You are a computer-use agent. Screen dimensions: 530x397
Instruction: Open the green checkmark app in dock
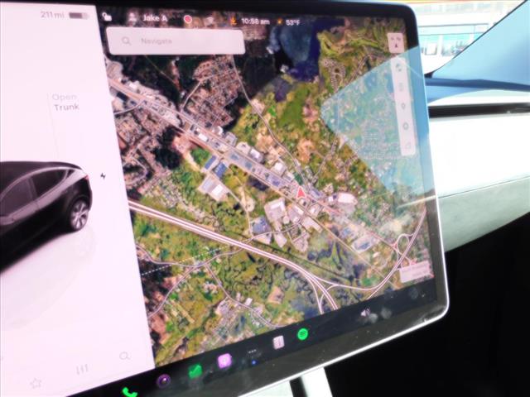coord(195,371)
